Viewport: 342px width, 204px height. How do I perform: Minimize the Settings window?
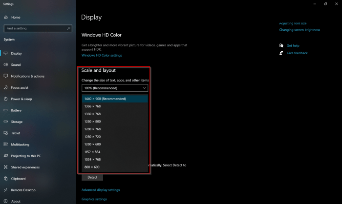coord(315,4)
